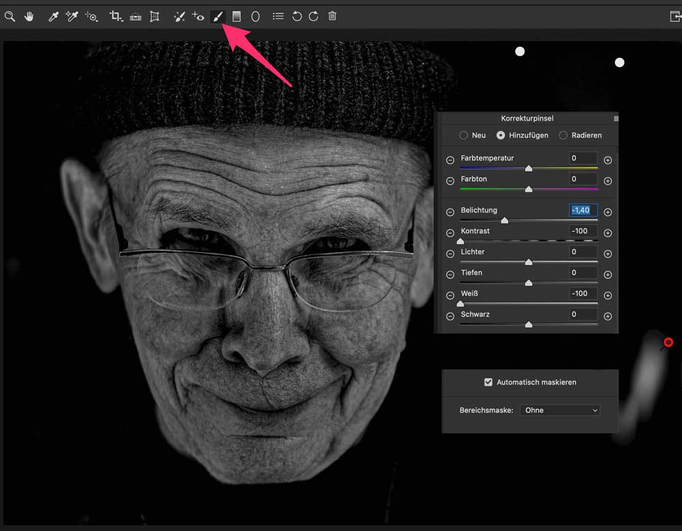Open the Preferences list icon in toolbar
Screen dimensions: 682x531
tap(278, 16)
